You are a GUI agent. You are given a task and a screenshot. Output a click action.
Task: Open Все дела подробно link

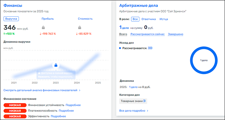click(132, 111)
